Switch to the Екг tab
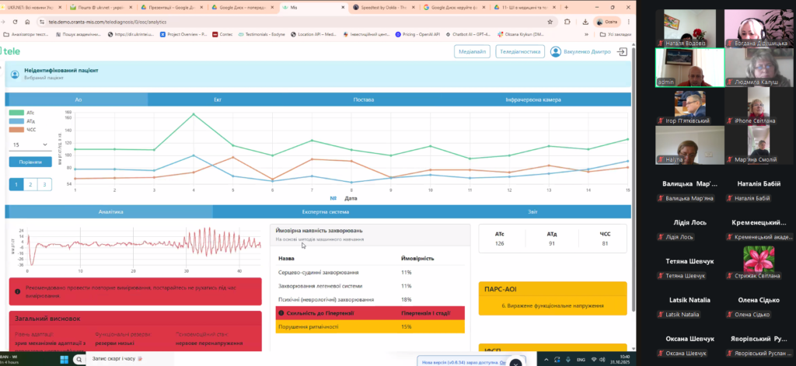Screen dimensions: 796x366 218,99
